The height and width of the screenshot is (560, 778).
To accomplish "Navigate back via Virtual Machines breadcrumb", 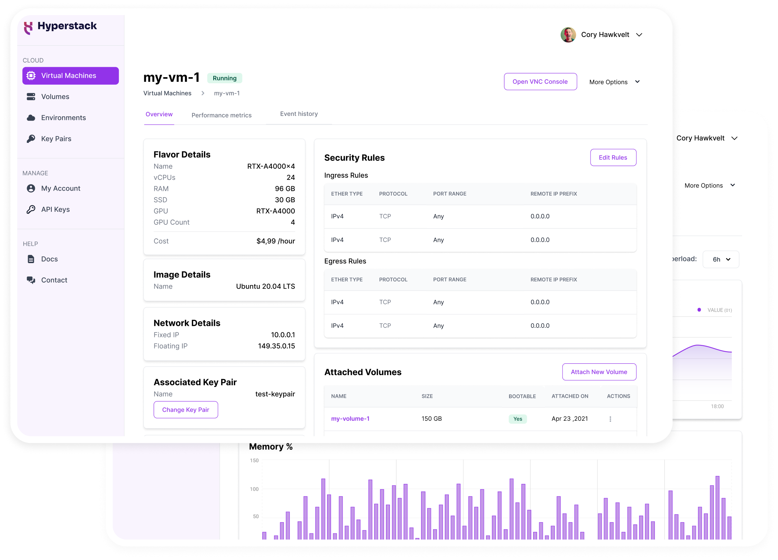I will click(167, 93).
